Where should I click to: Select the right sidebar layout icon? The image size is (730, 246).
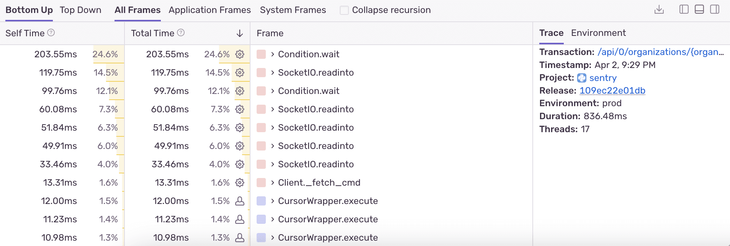[x=714, y=10]
